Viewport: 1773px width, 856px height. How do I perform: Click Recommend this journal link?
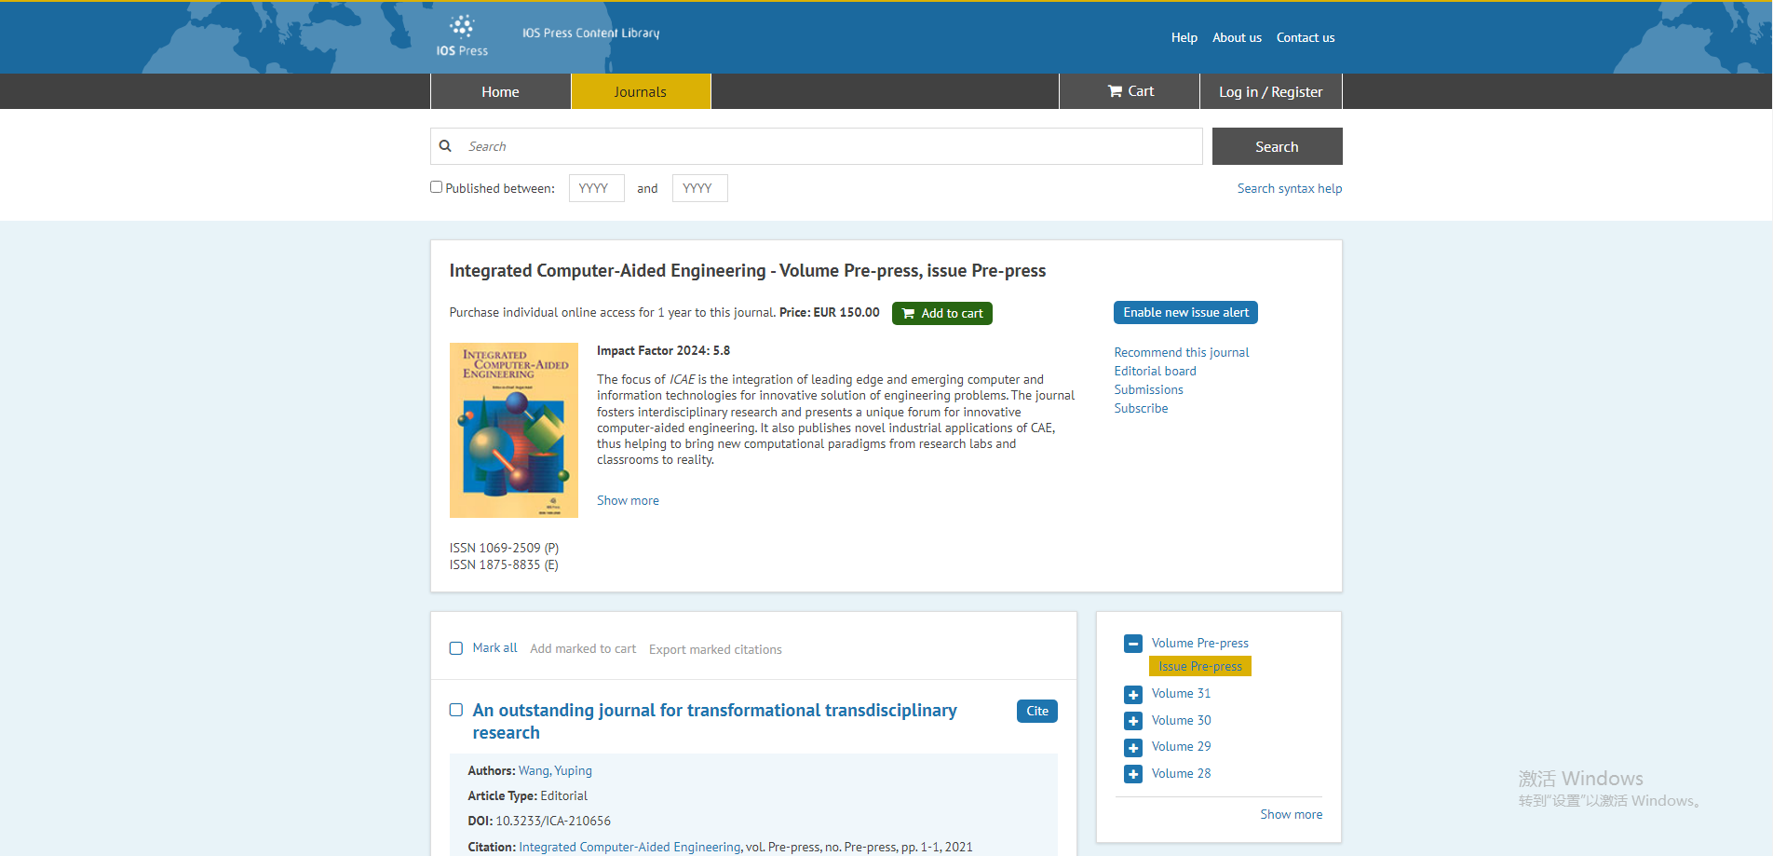pyautogui.click(x=1182, y=352)
